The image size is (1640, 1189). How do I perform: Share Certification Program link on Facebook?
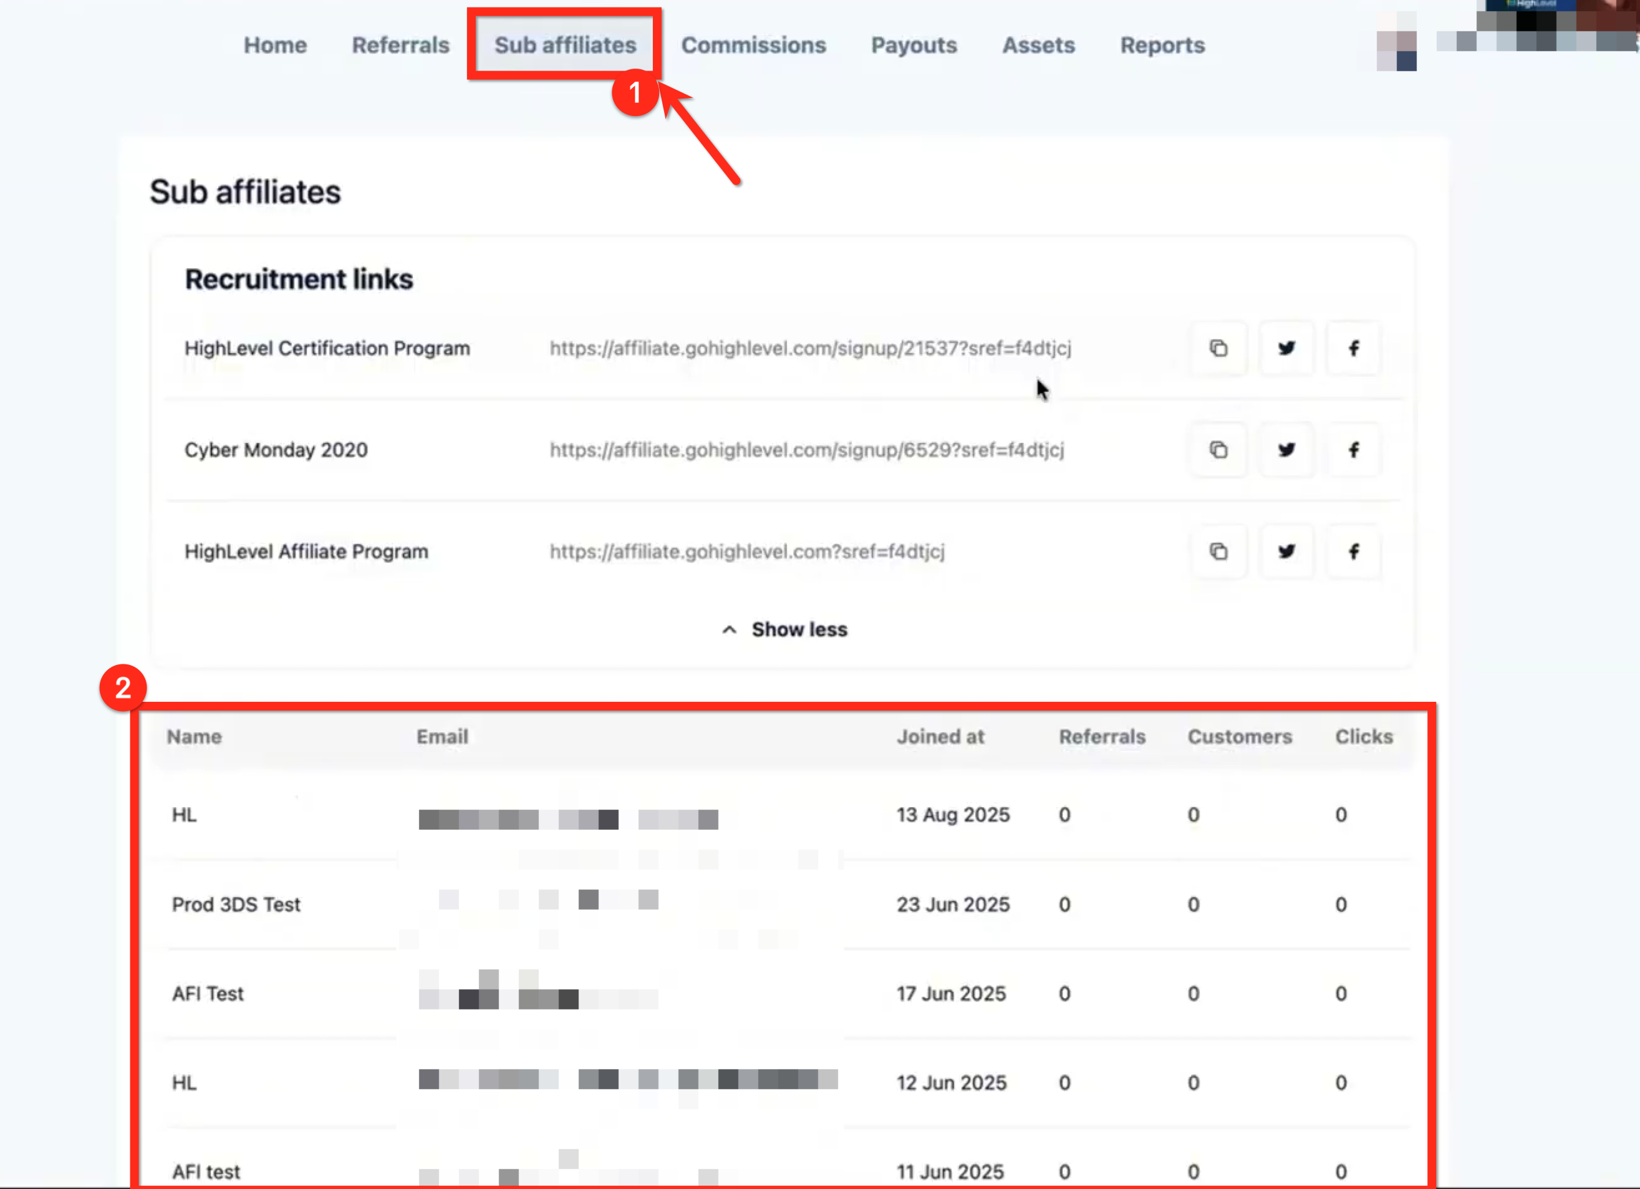click(1353, 349)
